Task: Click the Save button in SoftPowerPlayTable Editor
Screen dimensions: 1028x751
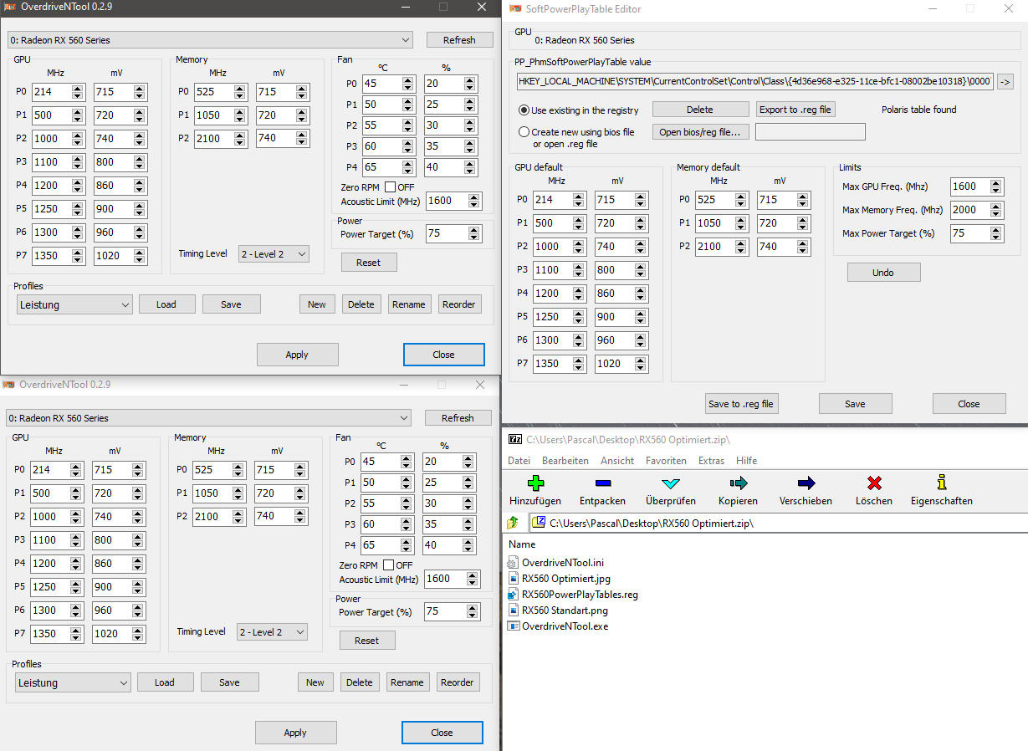Action: click(x=855, y=404)
